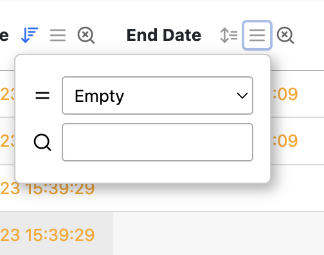Image resolution: width=324 pixels, height=255 pixels.
Task: Clear search filter preceding End Date header
Action: click(86, 35)
